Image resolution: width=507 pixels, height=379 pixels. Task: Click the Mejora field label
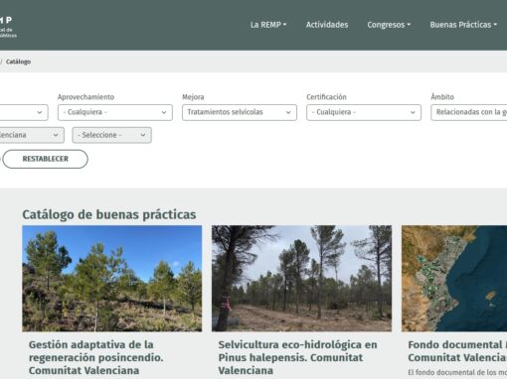click(x=193, y=97)
